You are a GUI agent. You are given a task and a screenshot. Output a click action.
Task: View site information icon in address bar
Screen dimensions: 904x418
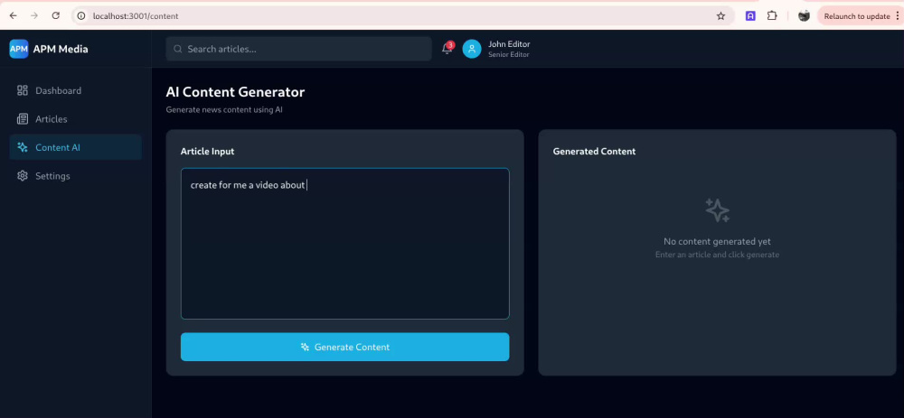(x=81, y=16)
